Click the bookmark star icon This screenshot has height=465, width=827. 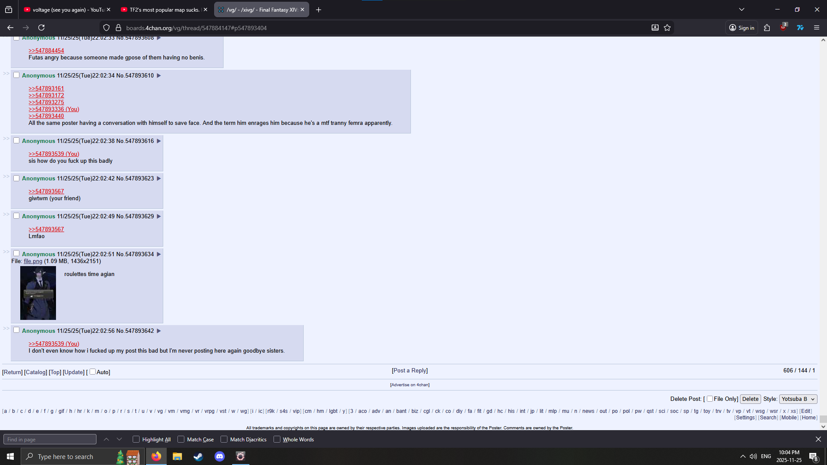coord(667,28)
